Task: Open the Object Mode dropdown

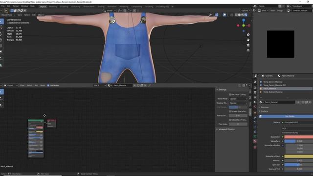Action: 8,15
